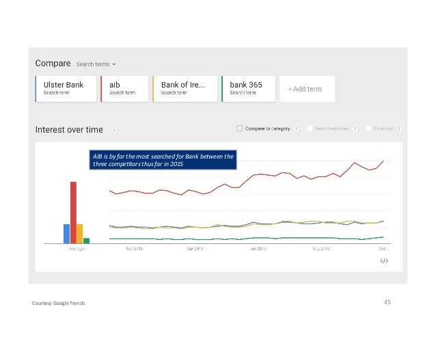Screen dimensions: 436x337
Task: Click help icon next to Interest over time
Action: [x=113, y=130]
